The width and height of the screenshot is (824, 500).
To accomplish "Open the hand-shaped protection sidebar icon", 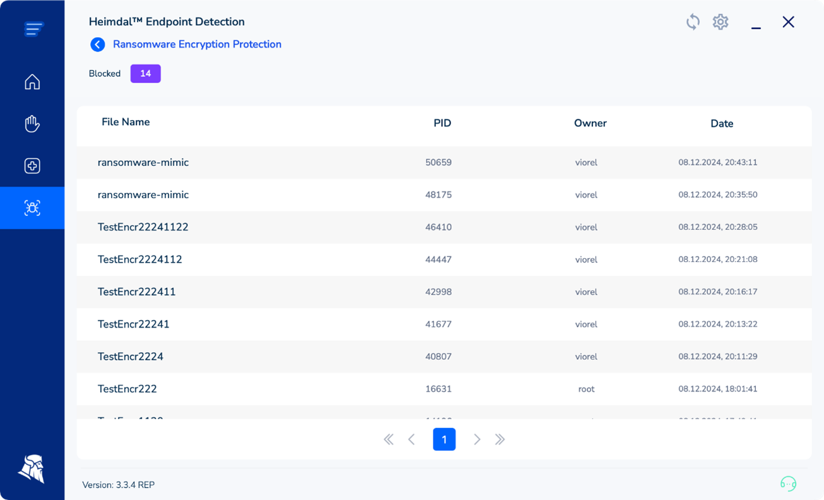I will pyautogui.click(x=32, y=124).
